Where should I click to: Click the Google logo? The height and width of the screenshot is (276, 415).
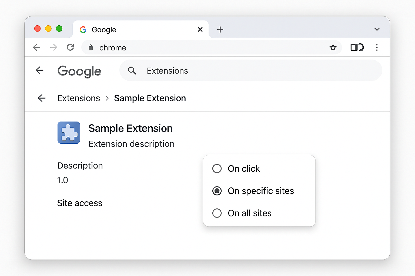pos(79,71)
